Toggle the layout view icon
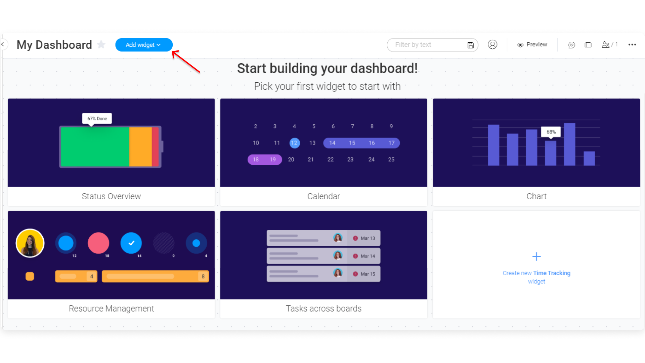 (x=588, y=45)
